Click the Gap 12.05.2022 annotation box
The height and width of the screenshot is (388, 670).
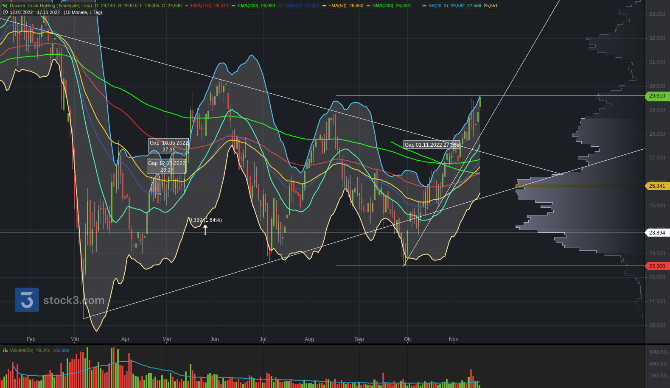pyautogui.click(x=166, y=166)
